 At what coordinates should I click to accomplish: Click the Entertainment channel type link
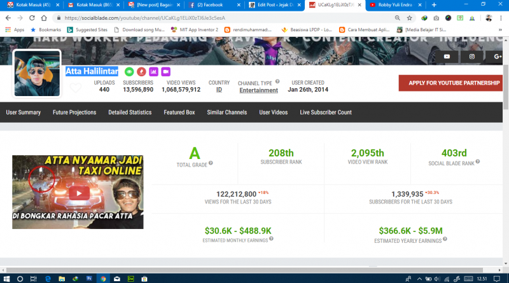(x=259, y=90)
